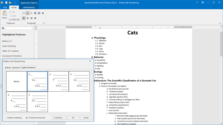This screenshot has height=125, width=223.
Task: Click the 'Cohabitation' bullet item
Action: click(102, 63)
